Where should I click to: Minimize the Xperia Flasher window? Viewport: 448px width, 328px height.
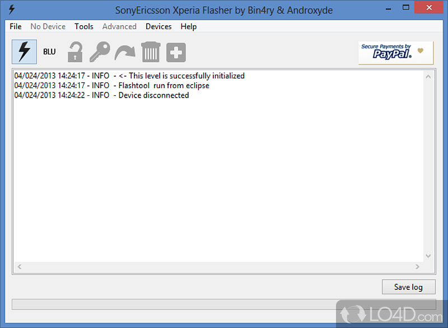click(x=388, y=8)
